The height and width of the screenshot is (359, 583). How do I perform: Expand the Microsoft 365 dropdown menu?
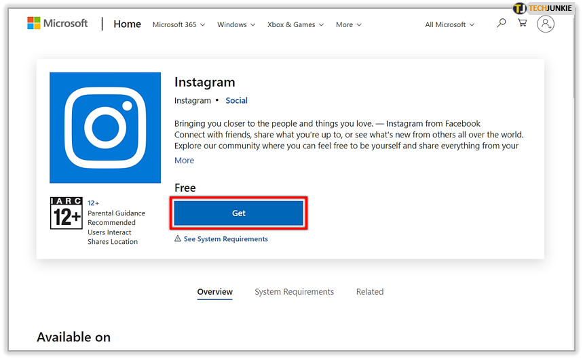click(178, 24)
